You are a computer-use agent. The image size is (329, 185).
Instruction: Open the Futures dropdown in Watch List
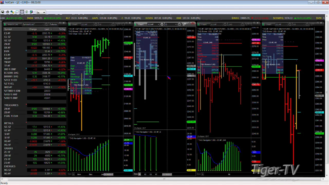click(54, 24)
